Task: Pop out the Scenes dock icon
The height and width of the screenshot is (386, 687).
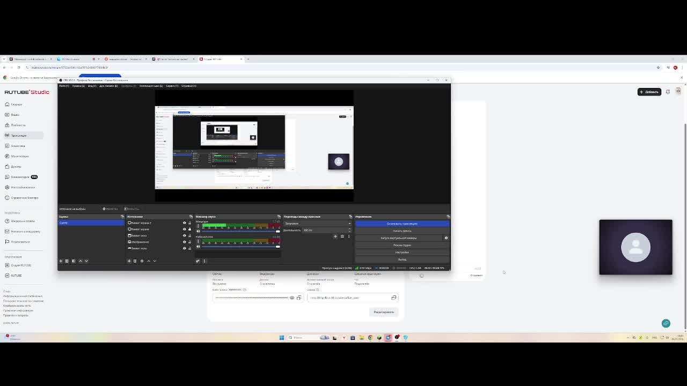Action: coord(122,217)
